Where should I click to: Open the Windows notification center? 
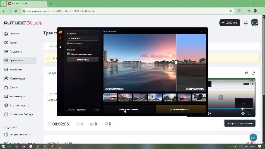(x=260, y=146)
